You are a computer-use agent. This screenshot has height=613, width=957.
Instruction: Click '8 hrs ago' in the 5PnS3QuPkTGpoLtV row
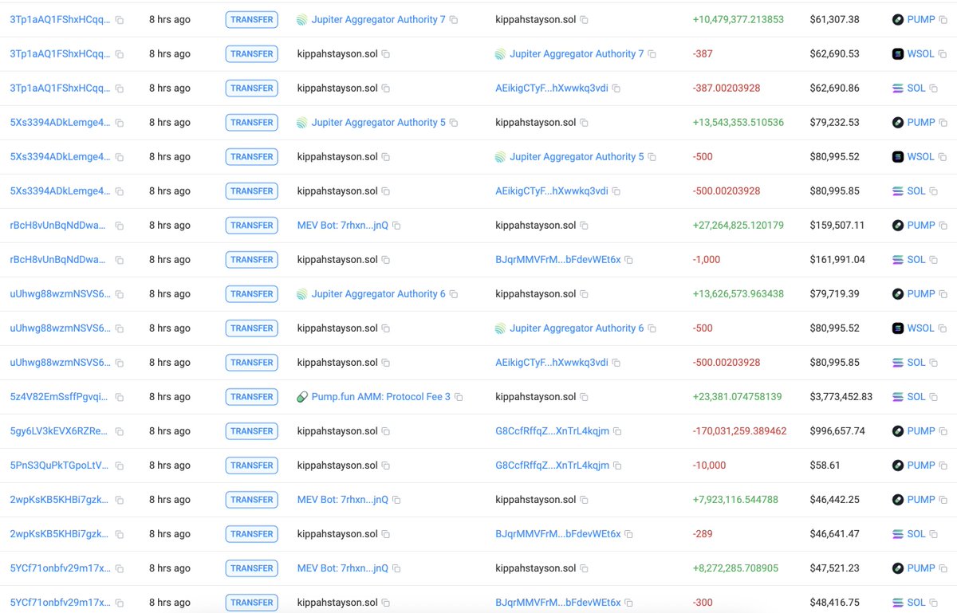coord(170,466)
